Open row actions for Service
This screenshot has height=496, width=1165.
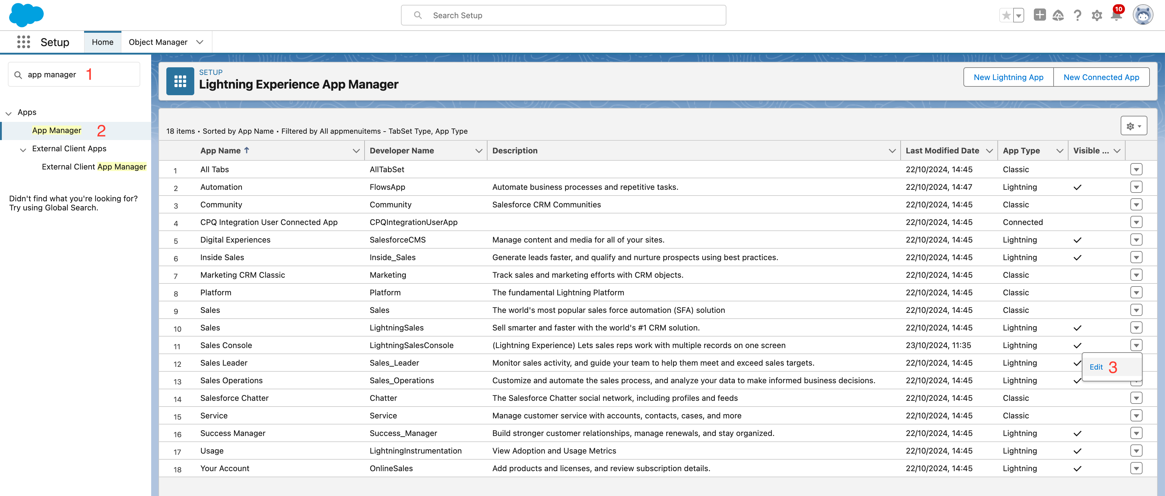(x=1136, y=416)
